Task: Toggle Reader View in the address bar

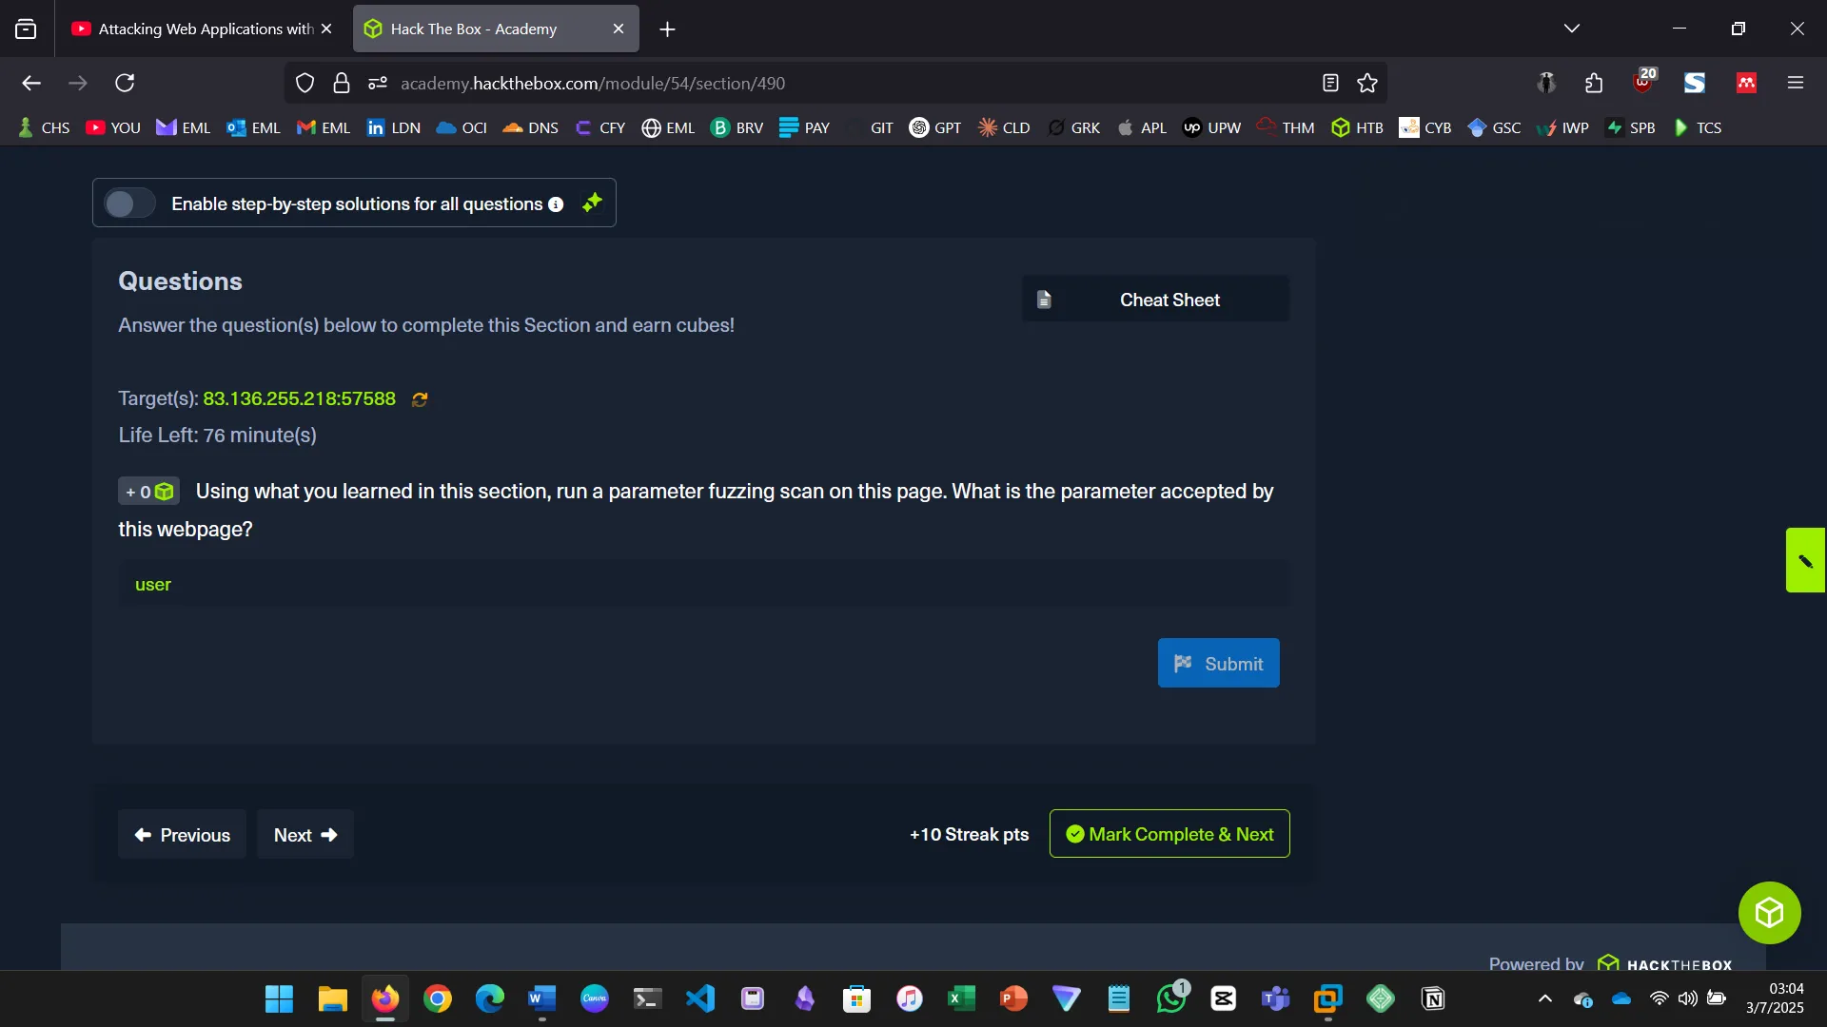Action: (x=1329, y=83)
